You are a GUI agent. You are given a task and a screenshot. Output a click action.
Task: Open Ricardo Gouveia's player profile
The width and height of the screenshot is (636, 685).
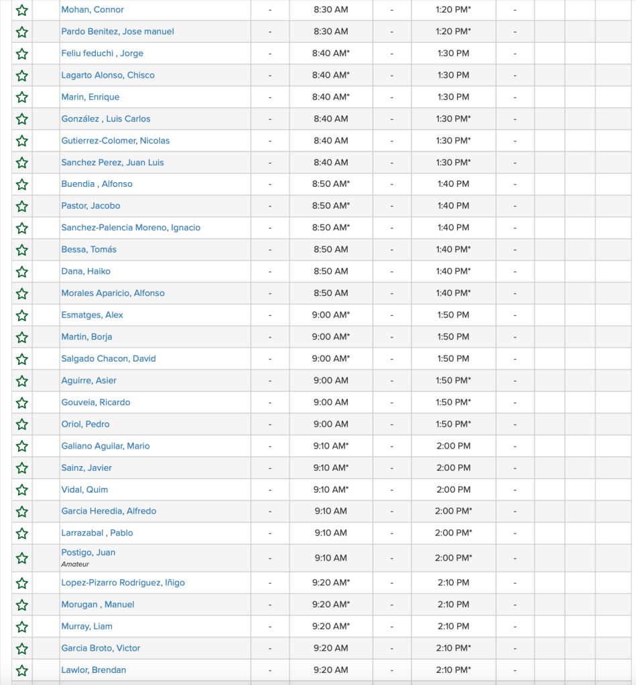pos(96,402)
